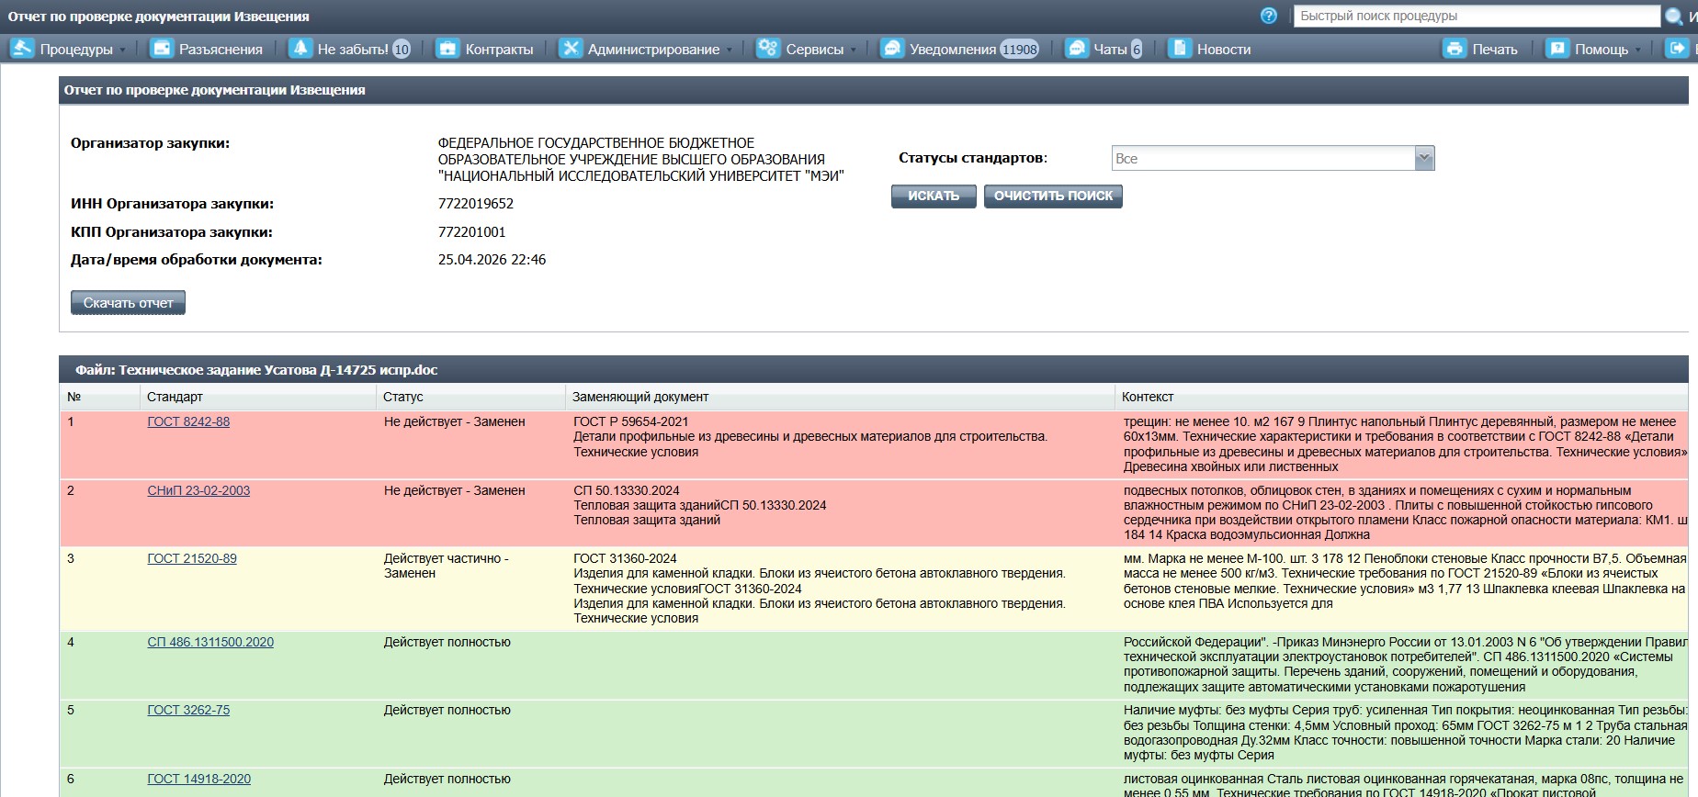Viewport: 1698px width, 797px height.
Task: Click the chats badge showing 6
Action: pyautogui.click(x=1137, y=50)
